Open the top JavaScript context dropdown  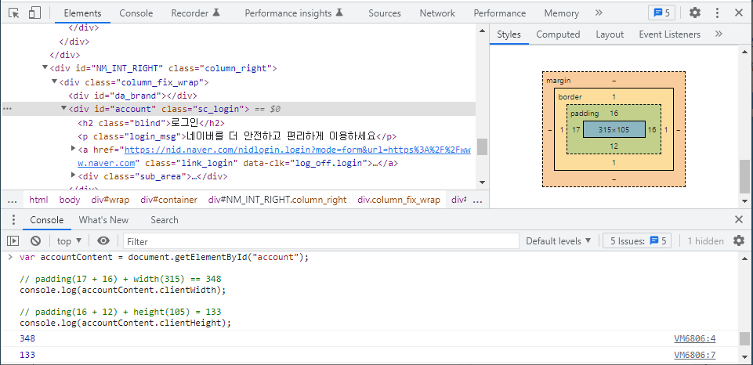click(70, 241)
